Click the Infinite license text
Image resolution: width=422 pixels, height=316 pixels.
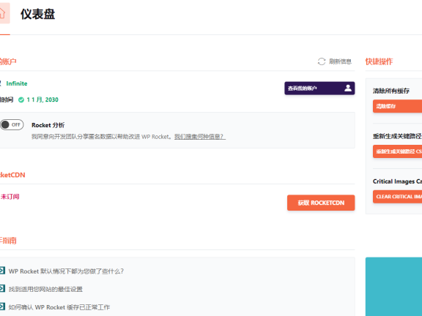click(x=17, y=83)
